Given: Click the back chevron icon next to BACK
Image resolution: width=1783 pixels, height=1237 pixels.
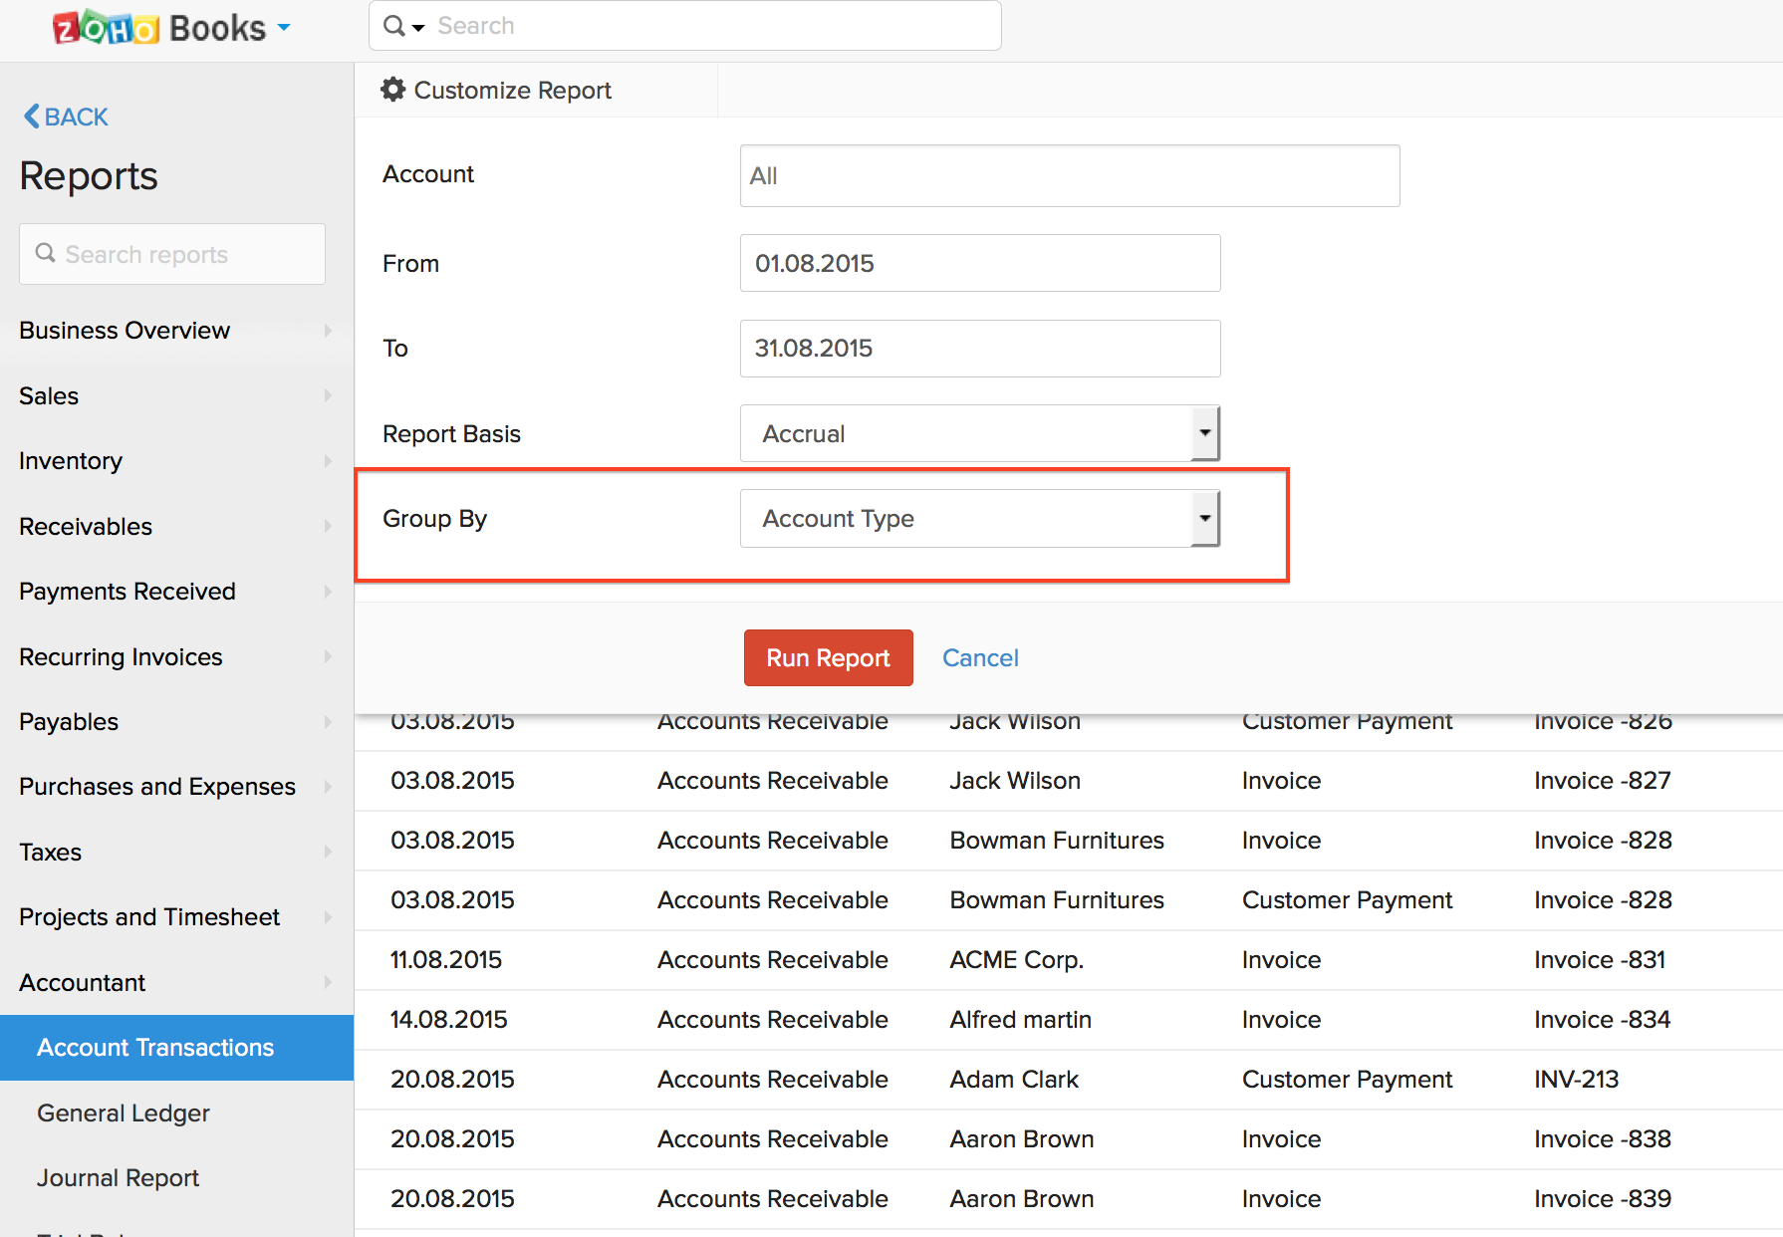Looking at the screenshot, I should (x=31, y=117).
